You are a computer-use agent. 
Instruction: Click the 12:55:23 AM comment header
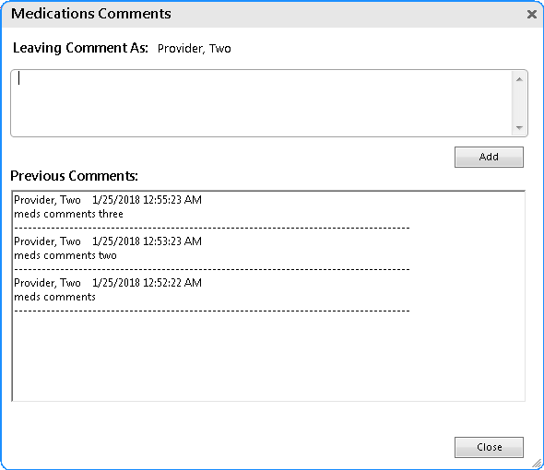[x=108, y=200]
